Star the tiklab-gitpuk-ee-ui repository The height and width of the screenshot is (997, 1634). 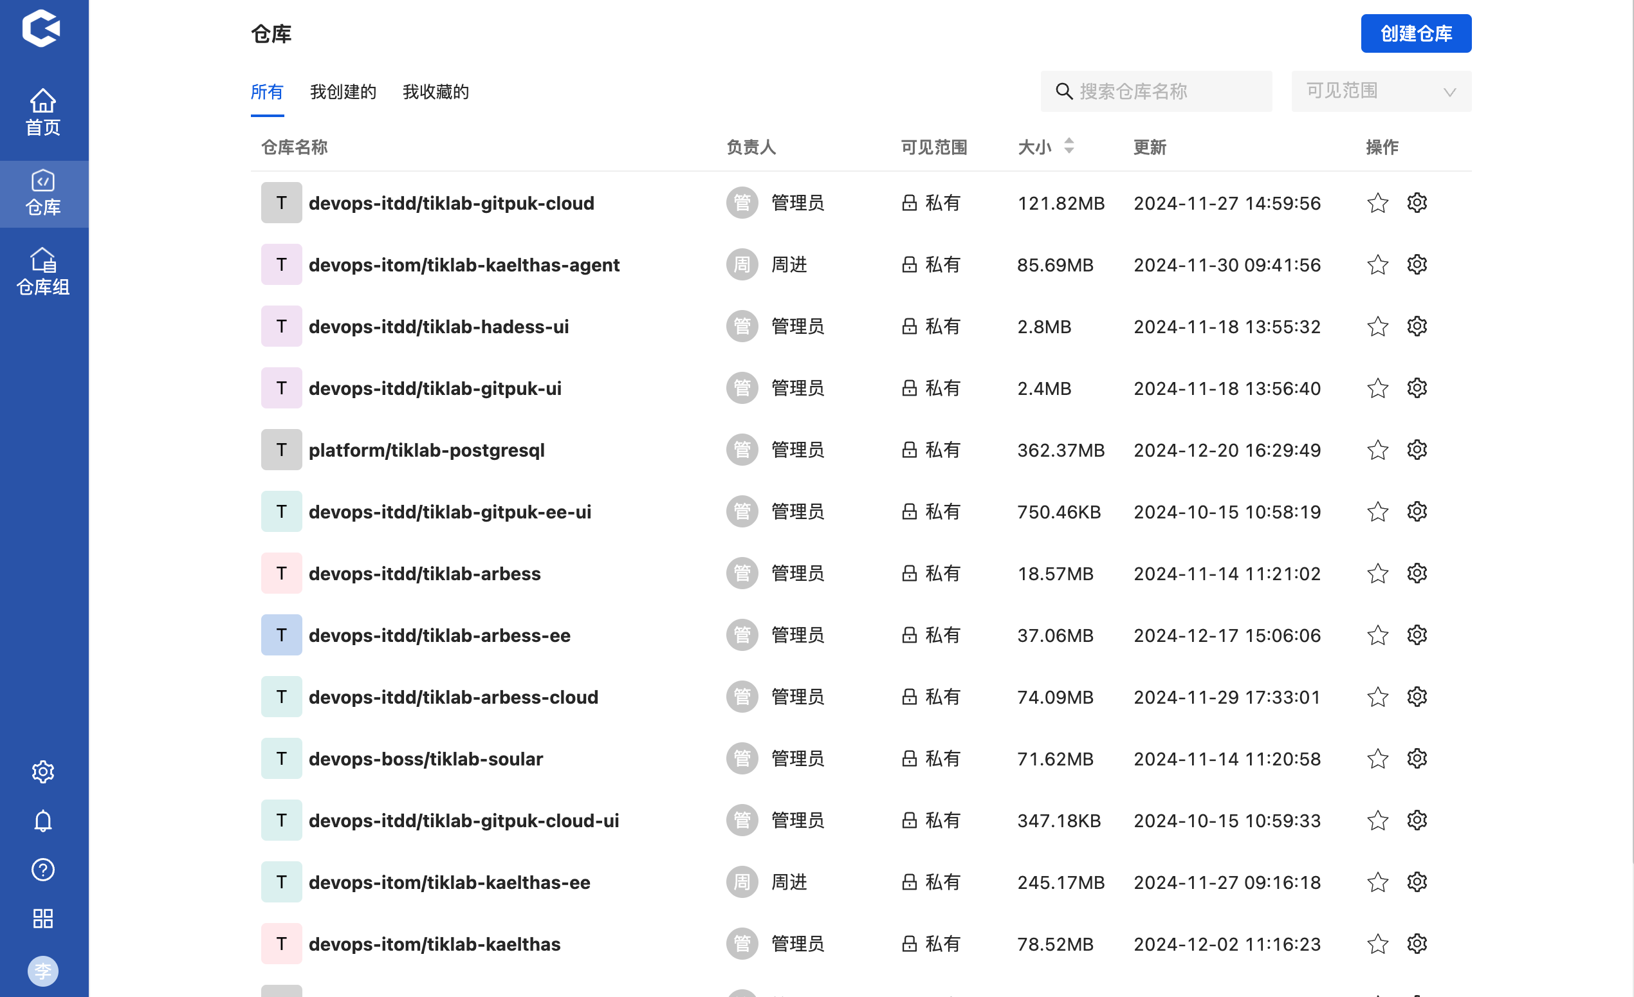[1378, 512]
